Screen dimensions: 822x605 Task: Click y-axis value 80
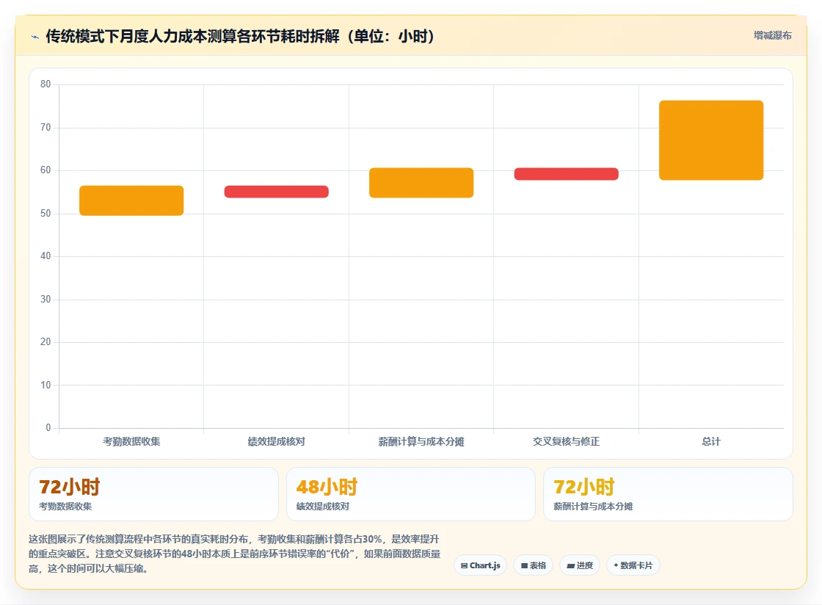[46, 84]
